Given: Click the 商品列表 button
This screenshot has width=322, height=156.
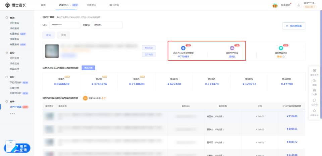Looking at the screenshot, I should pyautogui.click(x=88, y=68).
